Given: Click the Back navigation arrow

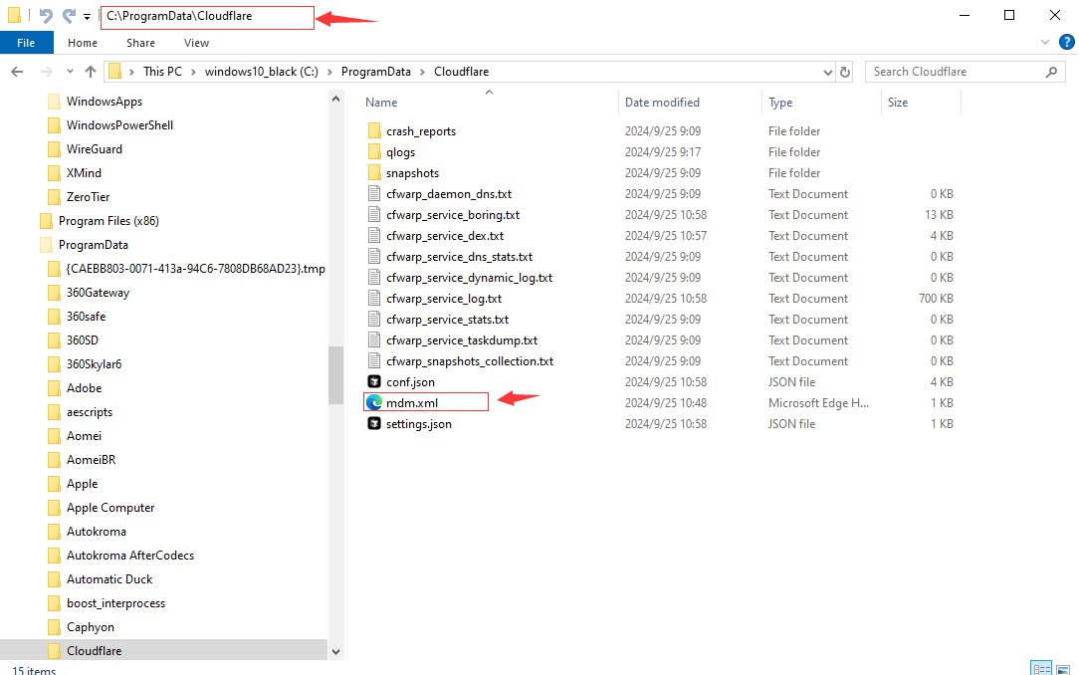Looking at the screenshot, I should pyautogui.click(x=17, y=72).
